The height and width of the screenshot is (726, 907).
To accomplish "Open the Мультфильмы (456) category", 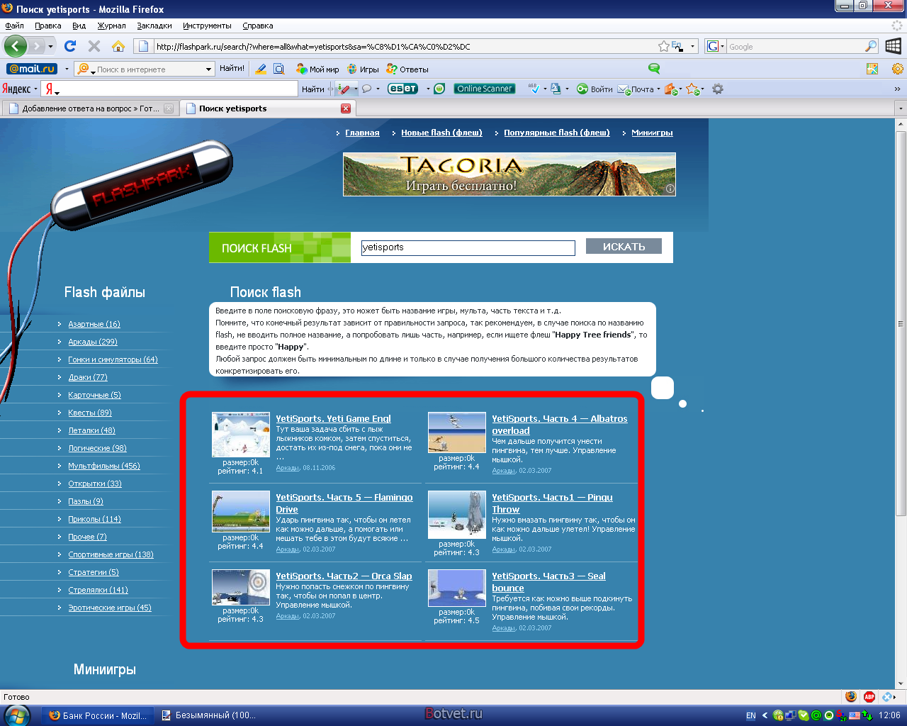I will 104,466.
